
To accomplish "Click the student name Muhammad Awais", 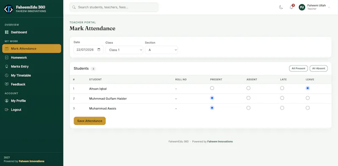I will (103, 109).
